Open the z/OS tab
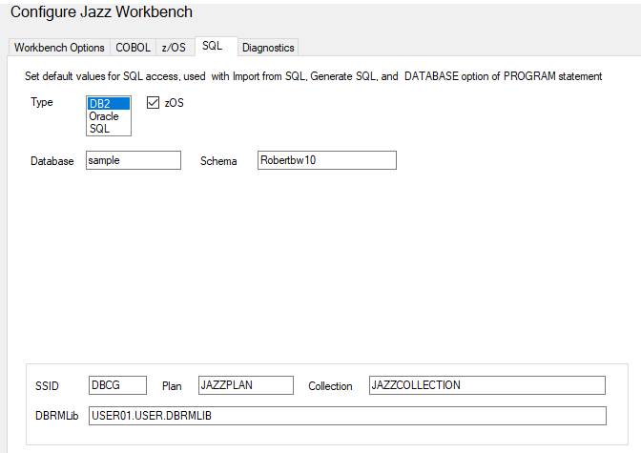This screenshot has height=453, width=641. tap(174, 48)
